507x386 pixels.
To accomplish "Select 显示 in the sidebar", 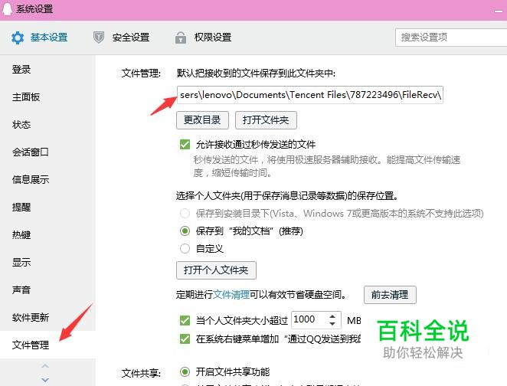I will [21, 262].
